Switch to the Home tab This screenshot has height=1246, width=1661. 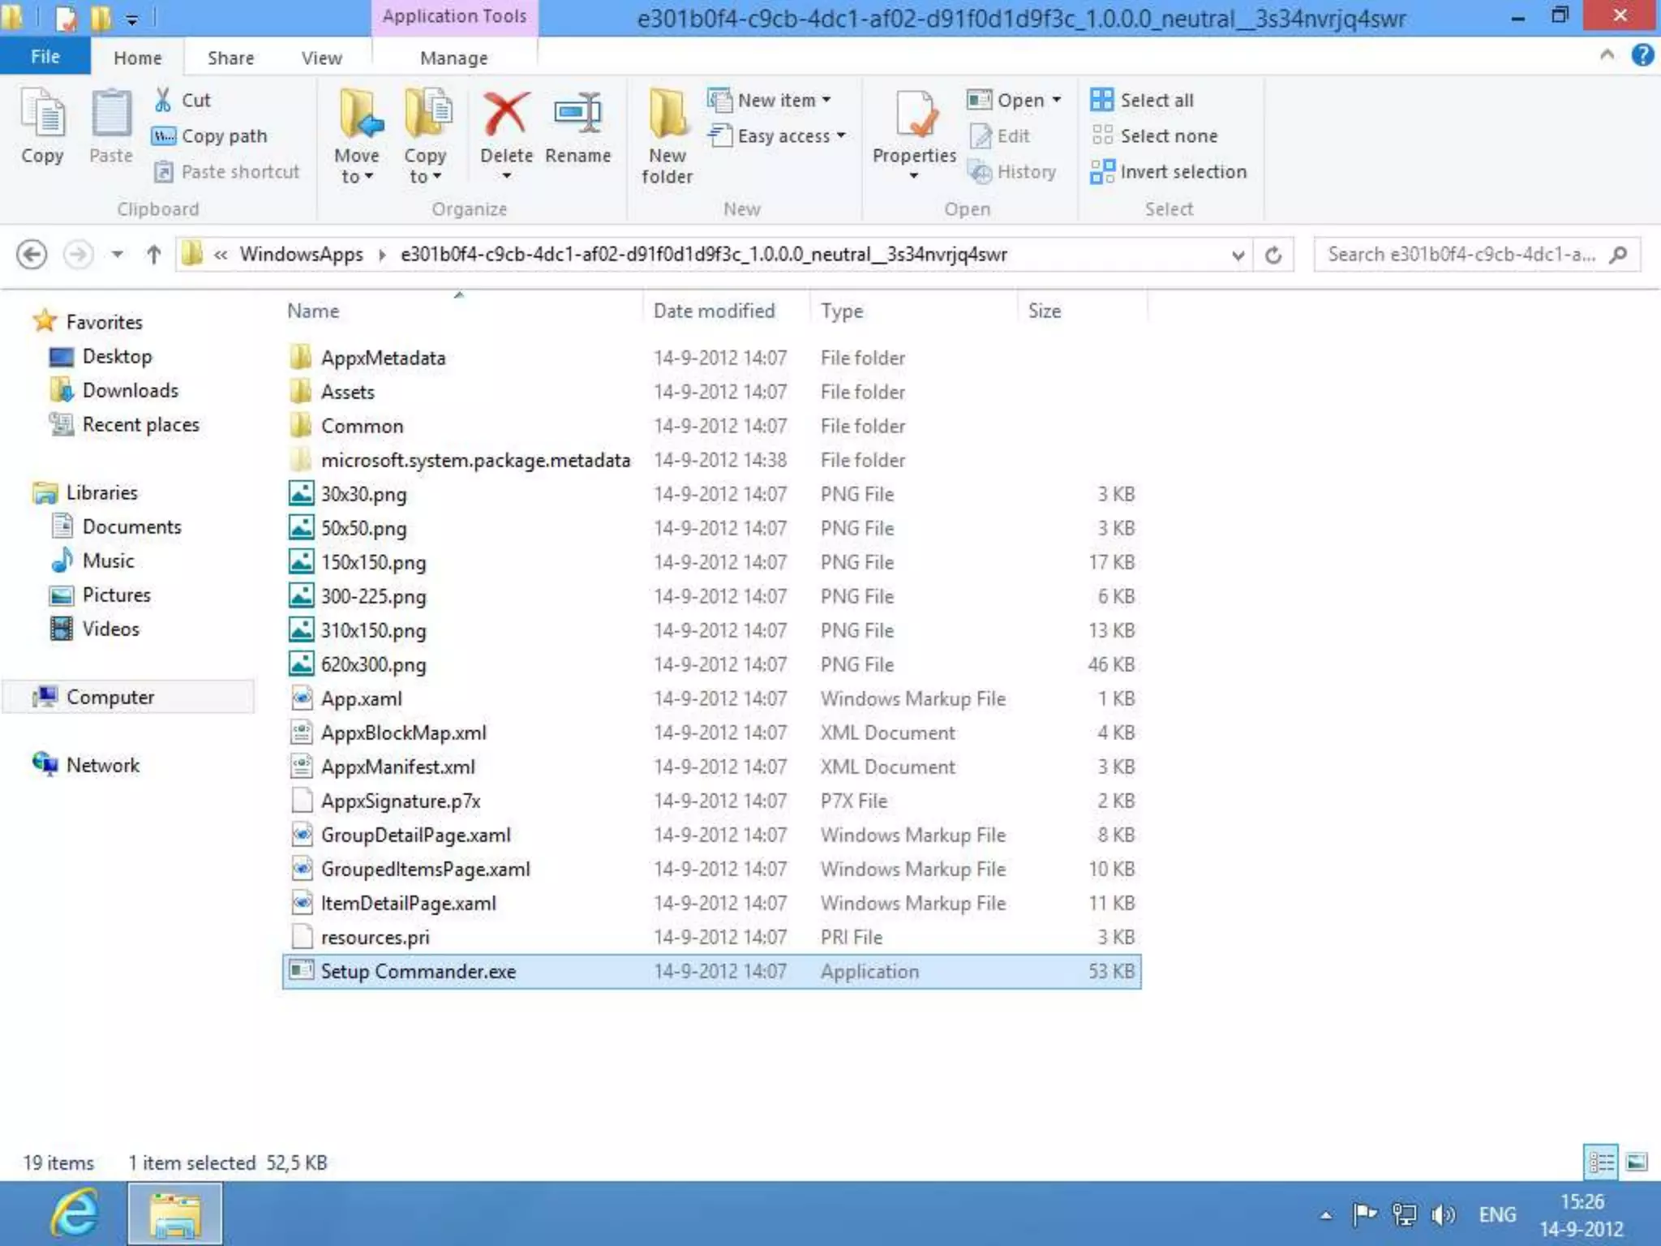point(137,58)
